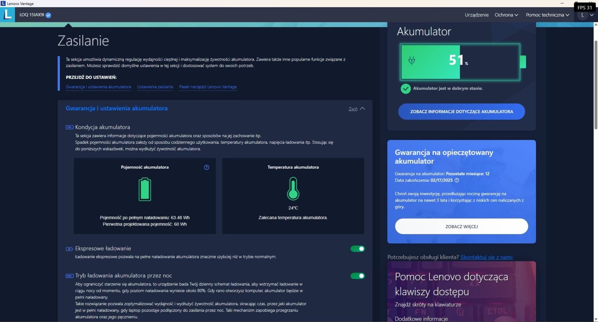598x322 pixels.
Task: Click the Ekspresowe ładowanie icon
Action: [x=70, y=249]
